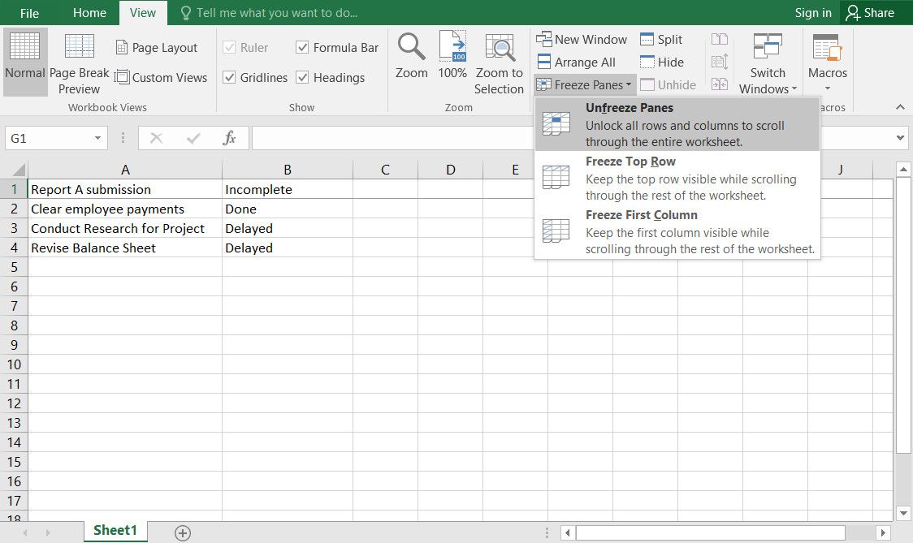913x543 pixels.
Task: Click Sign in link
Action: [x=812, y=12]
